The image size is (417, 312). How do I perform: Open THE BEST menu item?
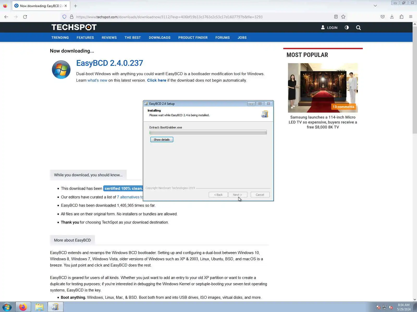pos(133,37)
